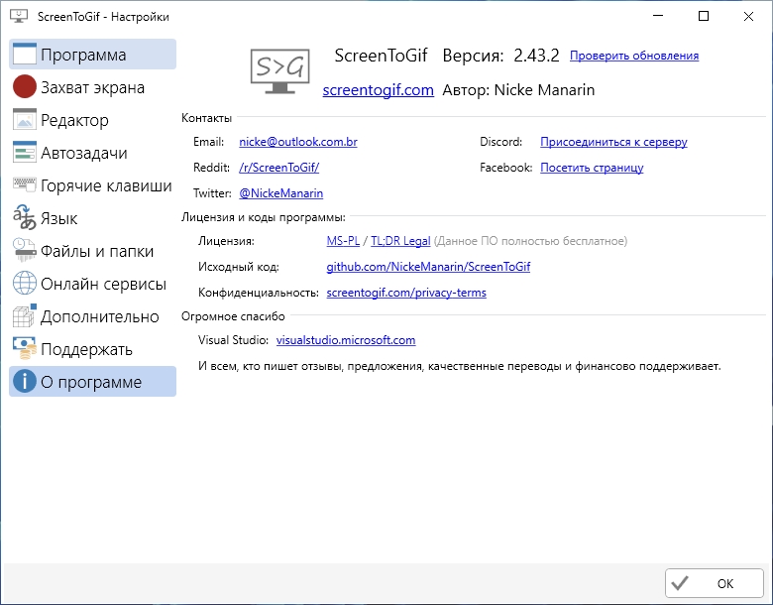Click Посетить страницу Facebook link
The image size is (773, 605).
592,168
